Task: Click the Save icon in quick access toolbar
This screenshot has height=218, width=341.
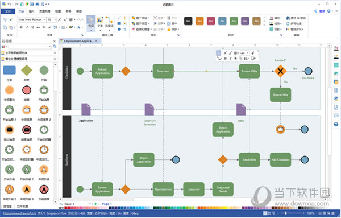Action: 32,4
